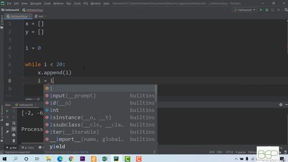Click the fold-end marker on line 8
The image size is (288, 162).
(23, 81)
